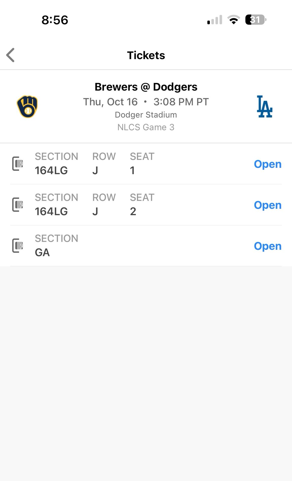
Task: Tap the 8:56 status bar clock
Action: coord(55,20)
